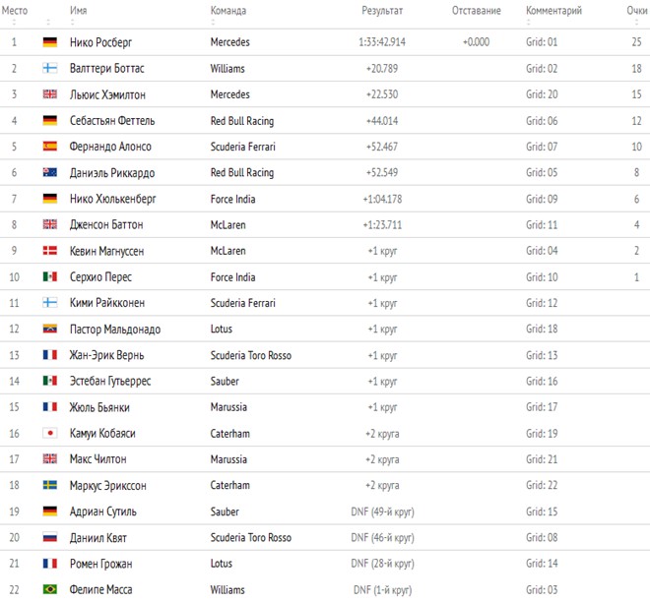Click the Australian flag beside Даниэль Риккардо
The image size is (650, 602).
[x=50, y=172]
